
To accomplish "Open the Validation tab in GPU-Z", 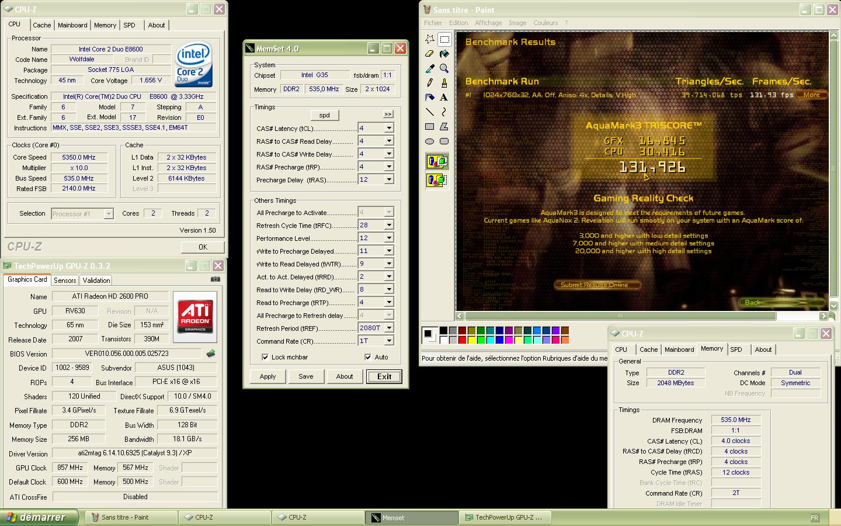I will [96, 281].
